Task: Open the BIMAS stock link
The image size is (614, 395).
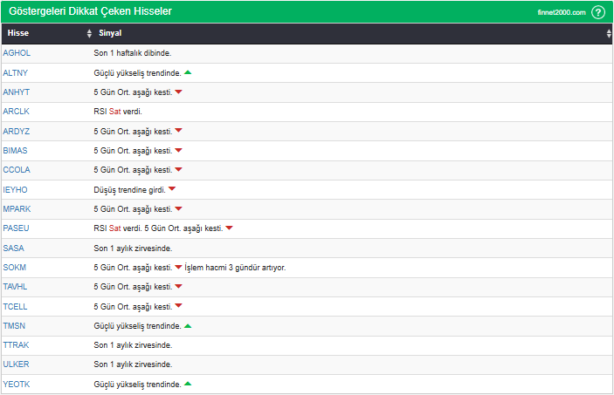Action: coord(15,150)
